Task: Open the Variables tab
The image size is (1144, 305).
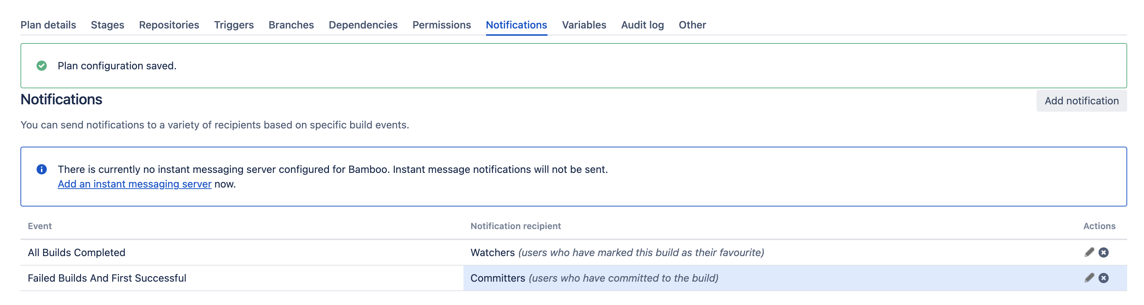Action: pos(584,25)
